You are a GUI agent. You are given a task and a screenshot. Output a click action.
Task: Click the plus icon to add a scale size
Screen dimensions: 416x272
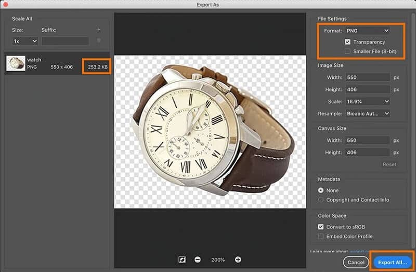[99, 30]
